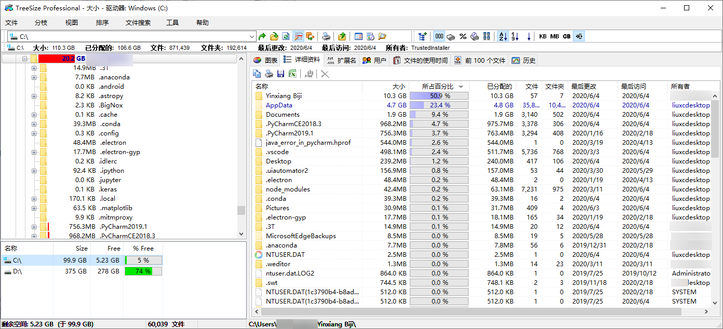Switch to the 前 100 个文件 tab
This screenshot has height=329, width=723.
click(479, 60)
